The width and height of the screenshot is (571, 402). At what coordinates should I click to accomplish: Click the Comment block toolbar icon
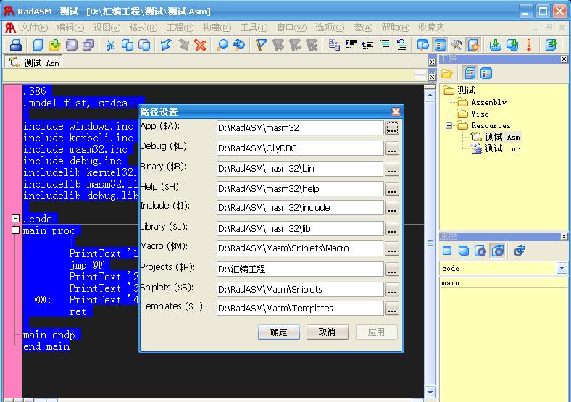click(385, 45)
